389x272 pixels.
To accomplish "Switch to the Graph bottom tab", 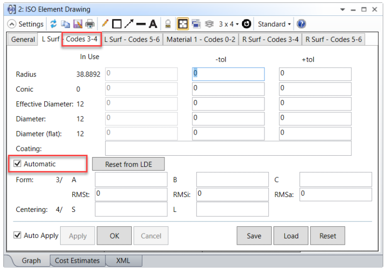I will (x=31, y=260).
